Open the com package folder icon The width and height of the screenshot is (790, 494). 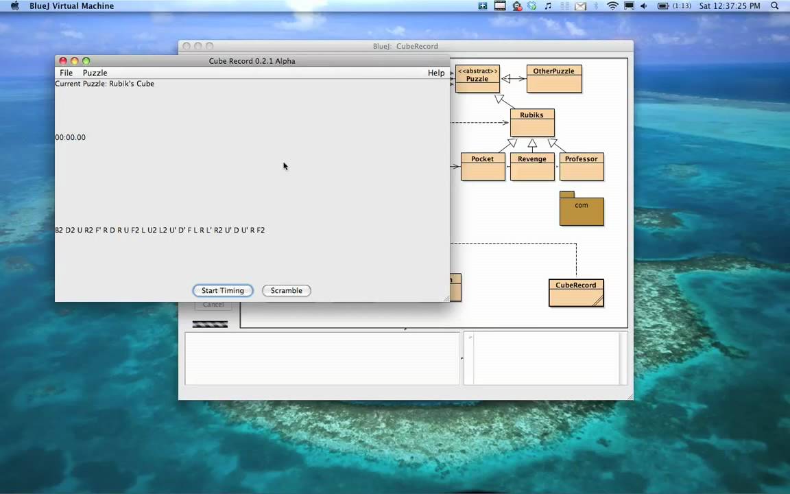(x=582, y=208)
